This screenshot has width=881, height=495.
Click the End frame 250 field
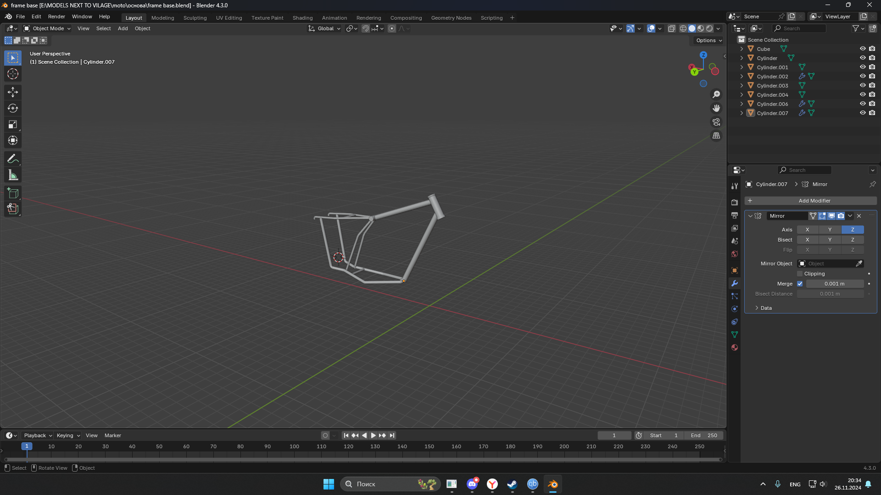pyautogui.click(x=703, y=435)
